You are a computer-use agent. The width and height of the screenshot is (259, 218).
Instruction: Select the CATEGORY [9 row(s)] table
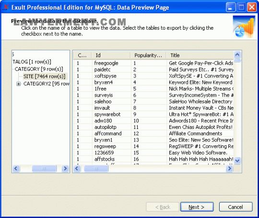(39, 69)
